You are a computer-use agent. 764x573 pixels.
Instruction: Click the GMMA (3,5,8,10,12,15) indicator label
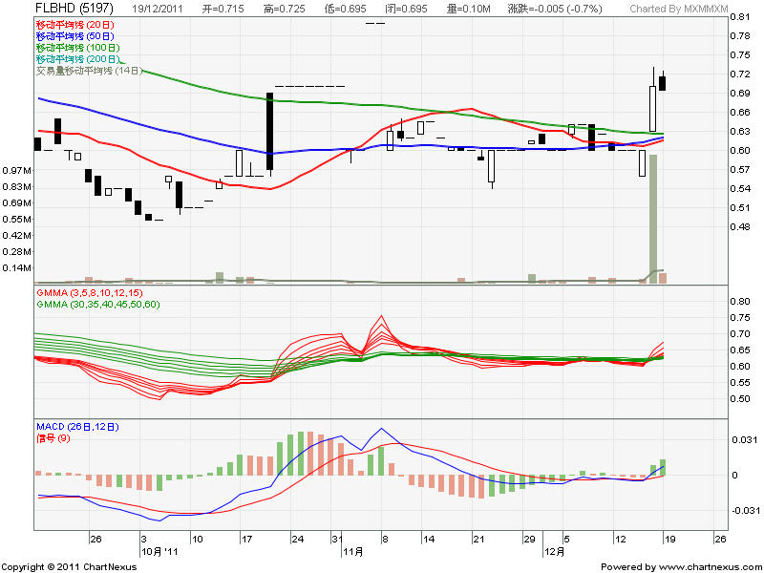(x=88, y=291)
